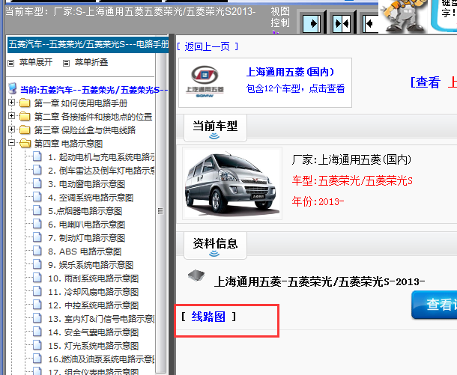Click 五菱汽车--五菱荣光/五菱荣光S---电路手册 panel header
Image resolution: width=457 pixels, height=375 pixels.
(x=88, y=45)
